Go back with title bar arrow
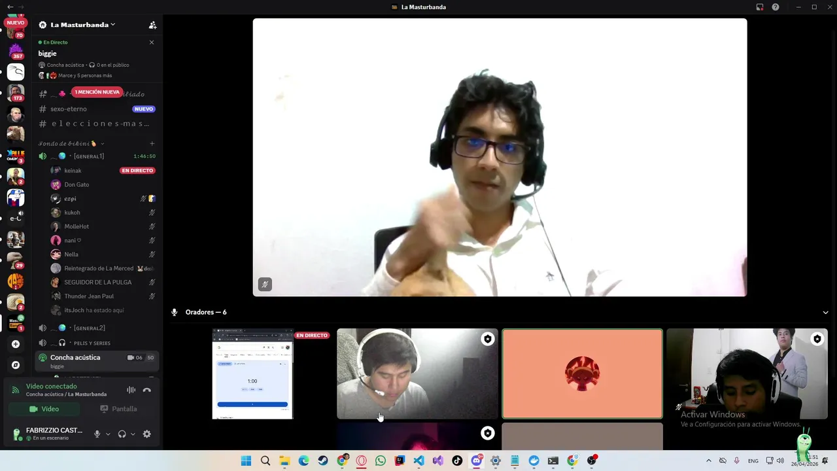This screenshot has width=837, height=471. pyautogui.click(x=10, y=7)
